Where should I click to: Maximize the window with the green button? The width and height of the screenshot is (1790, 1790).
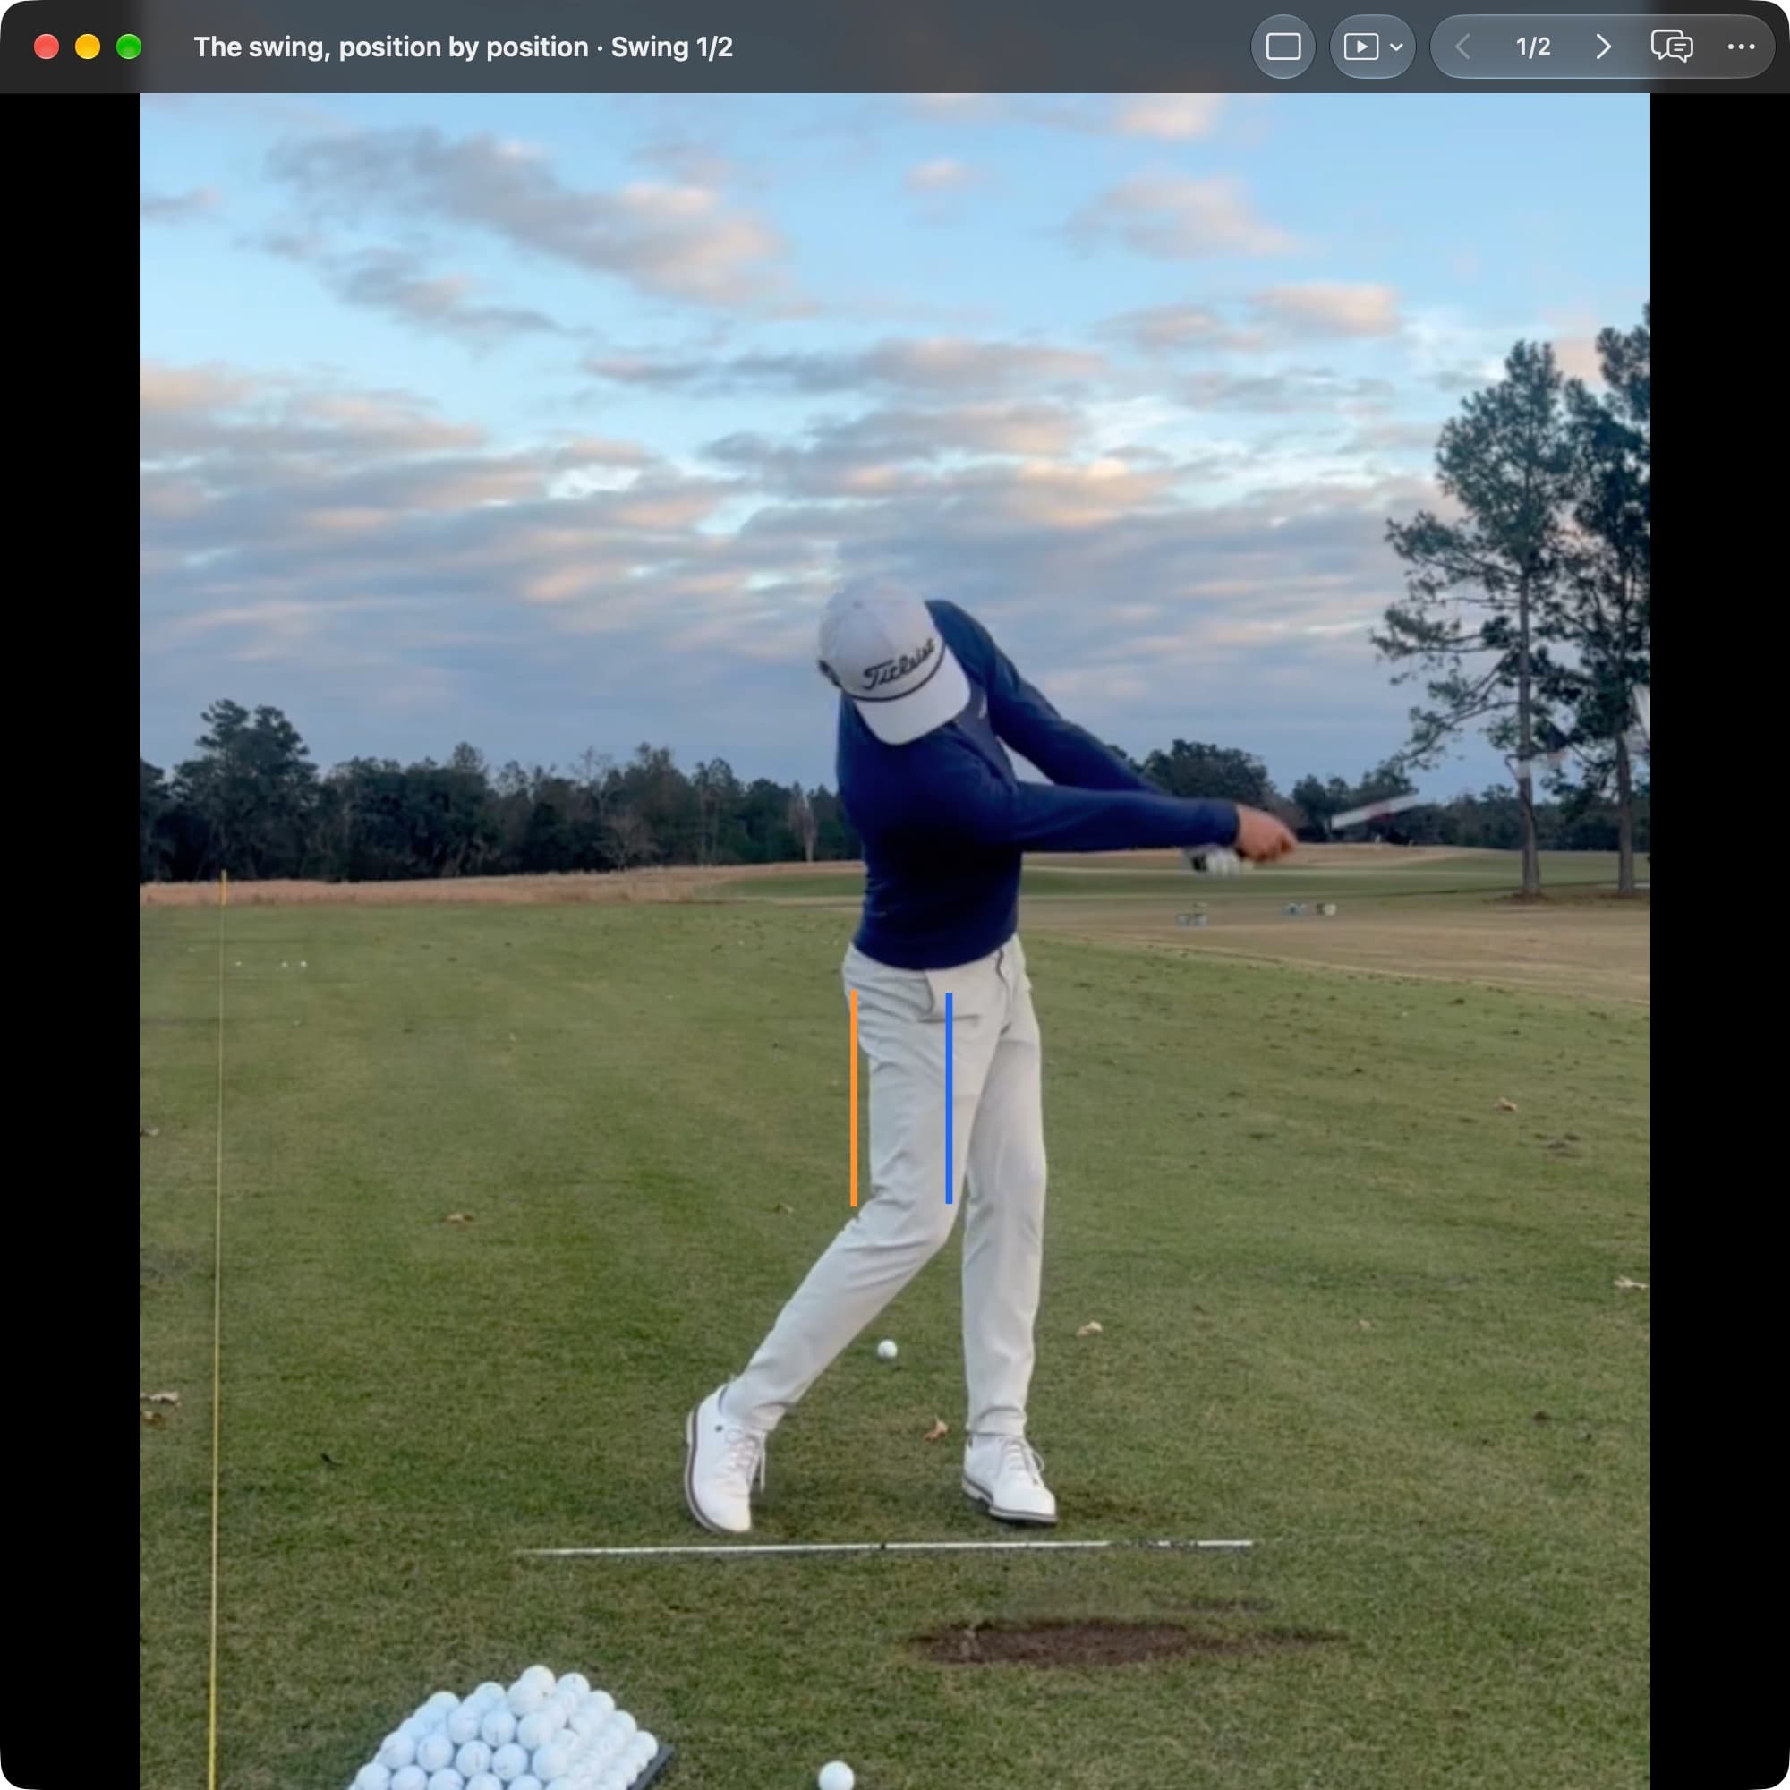(129, 47)
